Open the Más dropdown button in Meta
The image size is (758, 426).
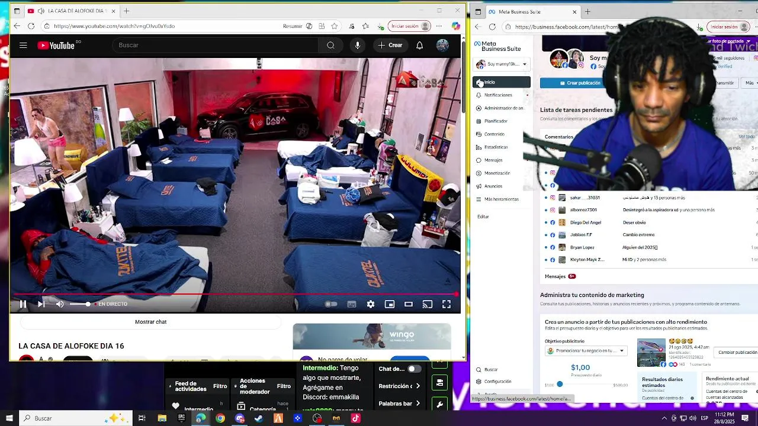[x=749, y=83]
